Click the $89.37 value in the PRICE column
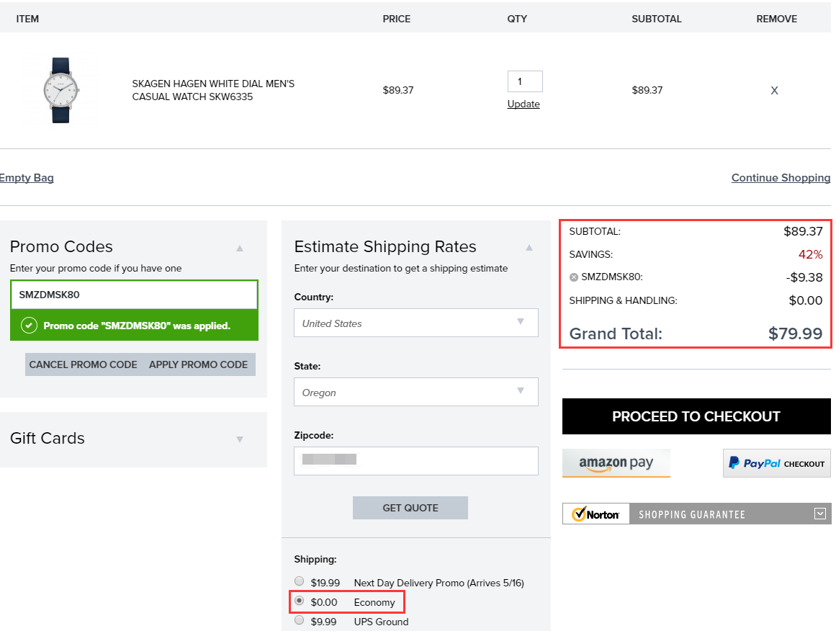 pyautogui.click(x=398, y=90)
